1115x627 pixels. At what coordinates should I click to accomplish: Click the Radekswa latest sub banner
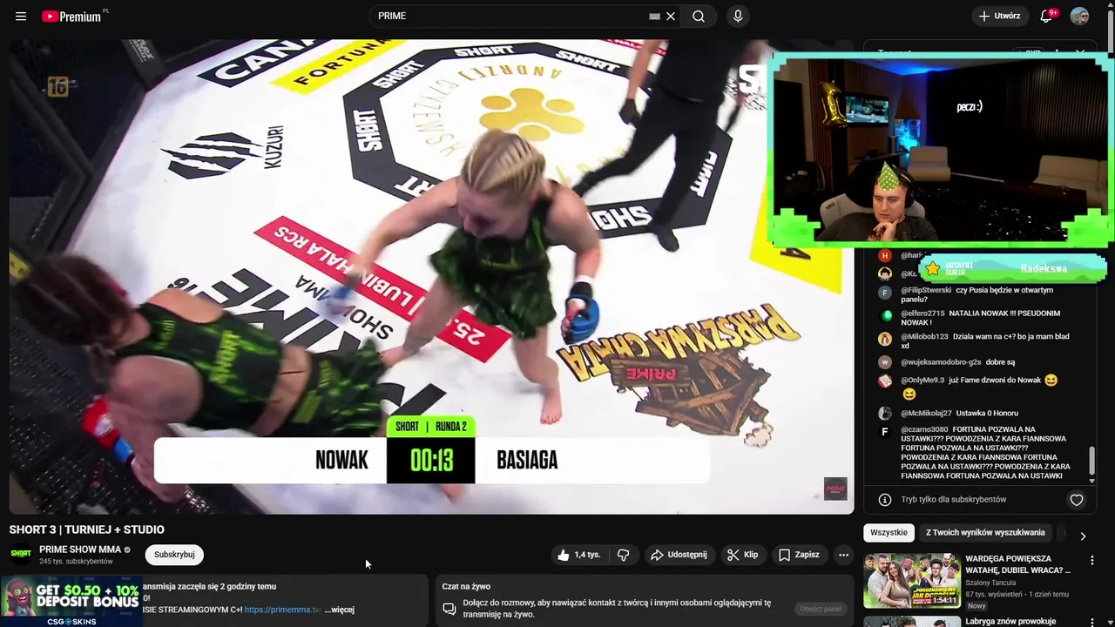1012,268
